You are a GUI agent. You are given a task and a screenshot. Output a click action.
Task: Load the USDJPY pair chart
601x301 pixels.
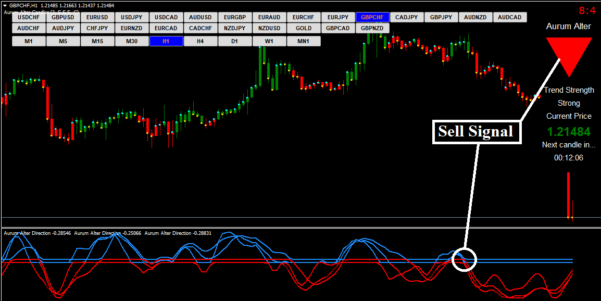132,17
